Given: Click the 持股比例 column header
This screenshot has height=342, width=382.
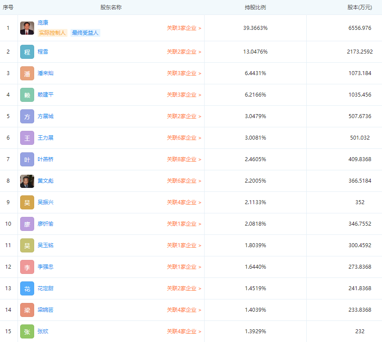Looking at the screenshot, I should [255, 7].
